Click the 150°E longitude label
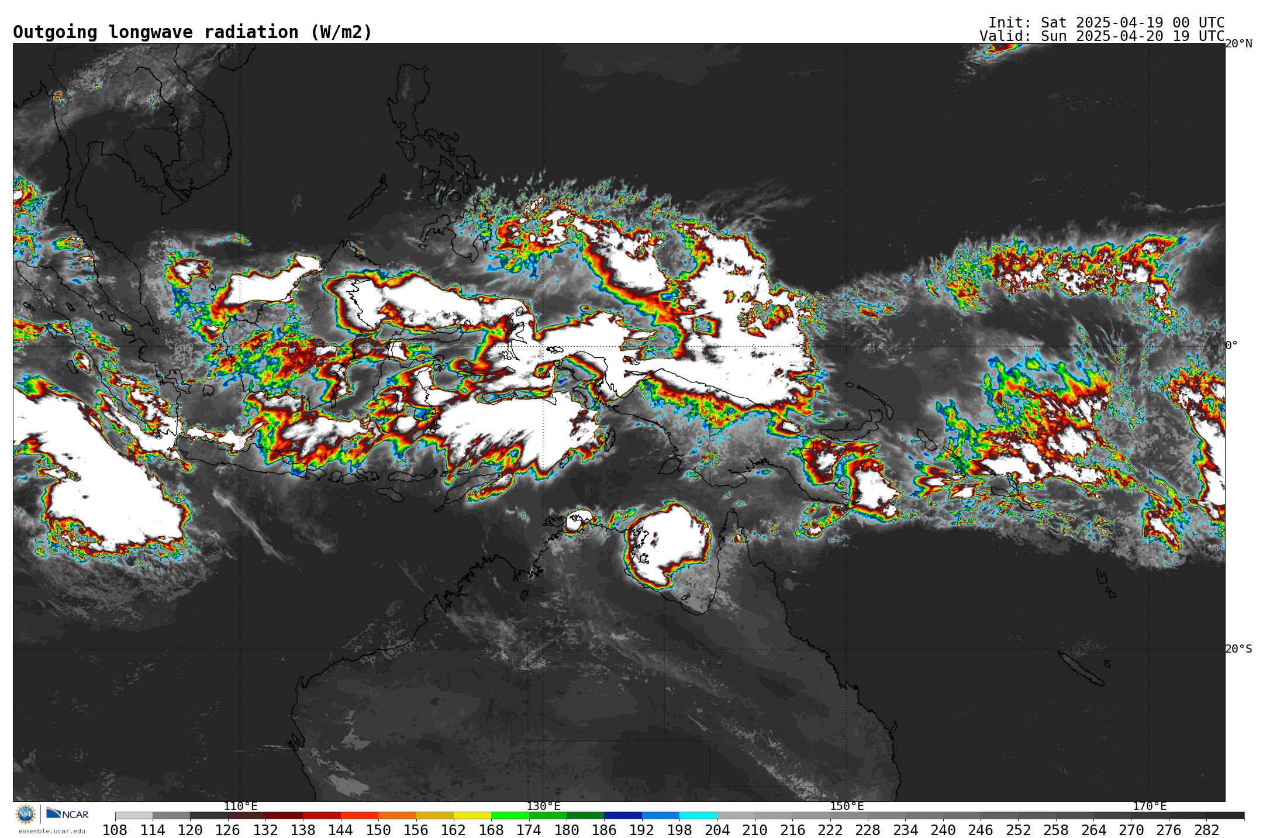 [x=847, y=806]
